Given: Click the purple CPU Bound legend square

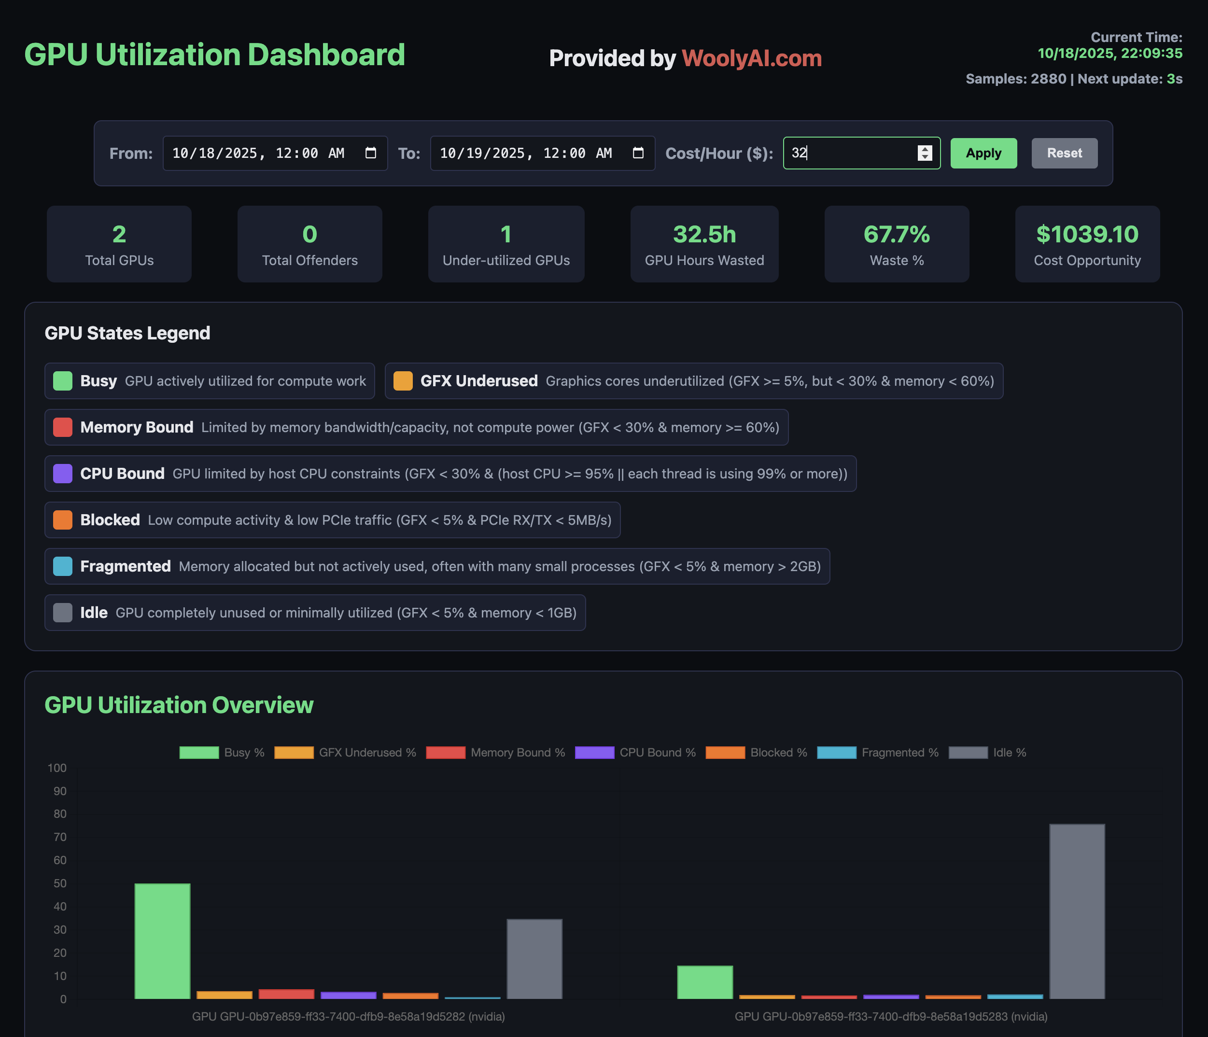Looking at the screenshot, I should coord(62,473).
